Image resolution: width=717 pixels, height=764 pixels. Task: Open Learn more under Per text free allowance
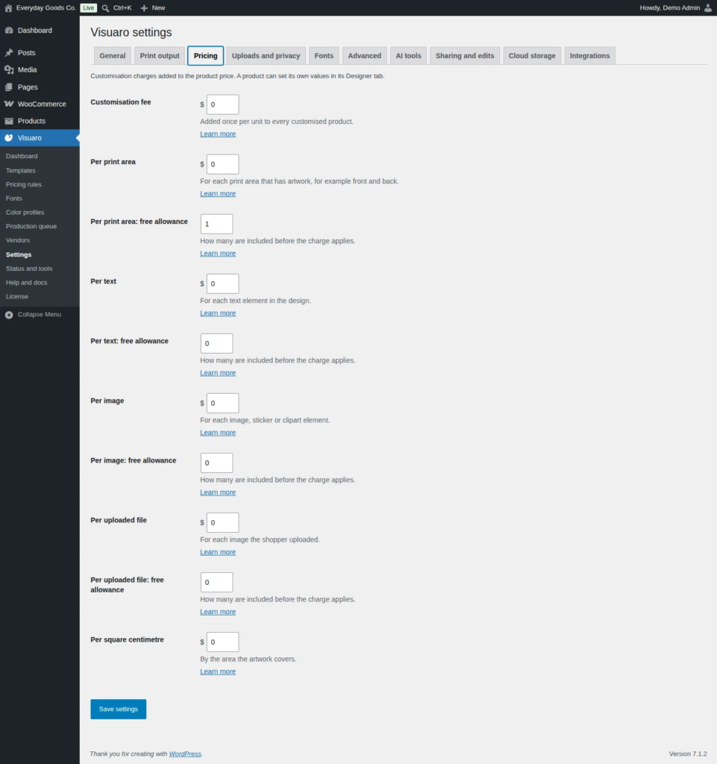(218, 373)
